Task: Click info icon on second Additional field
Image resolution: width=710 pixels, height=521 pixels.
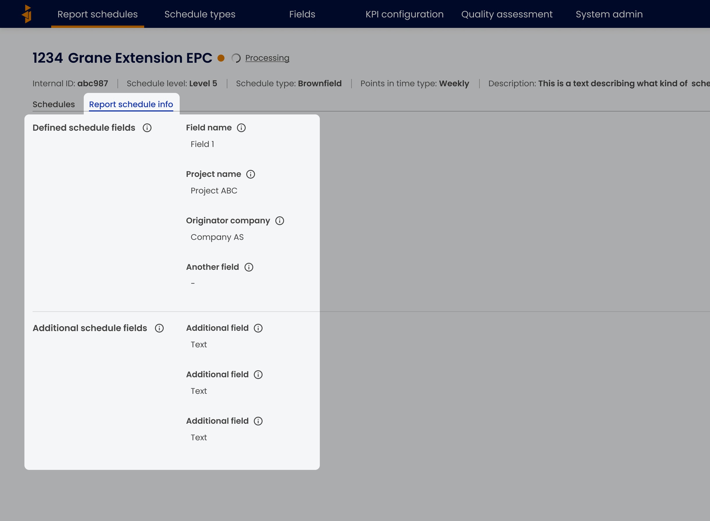Action: pos(258,374)
